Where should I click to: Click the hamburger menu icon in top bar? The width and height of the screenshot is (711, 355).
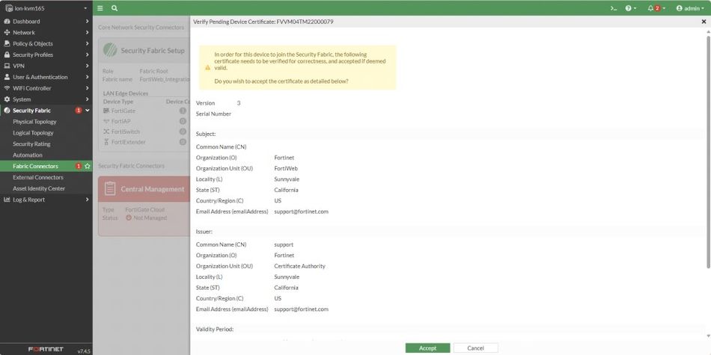pyautogui.click(x=100, y=8)
